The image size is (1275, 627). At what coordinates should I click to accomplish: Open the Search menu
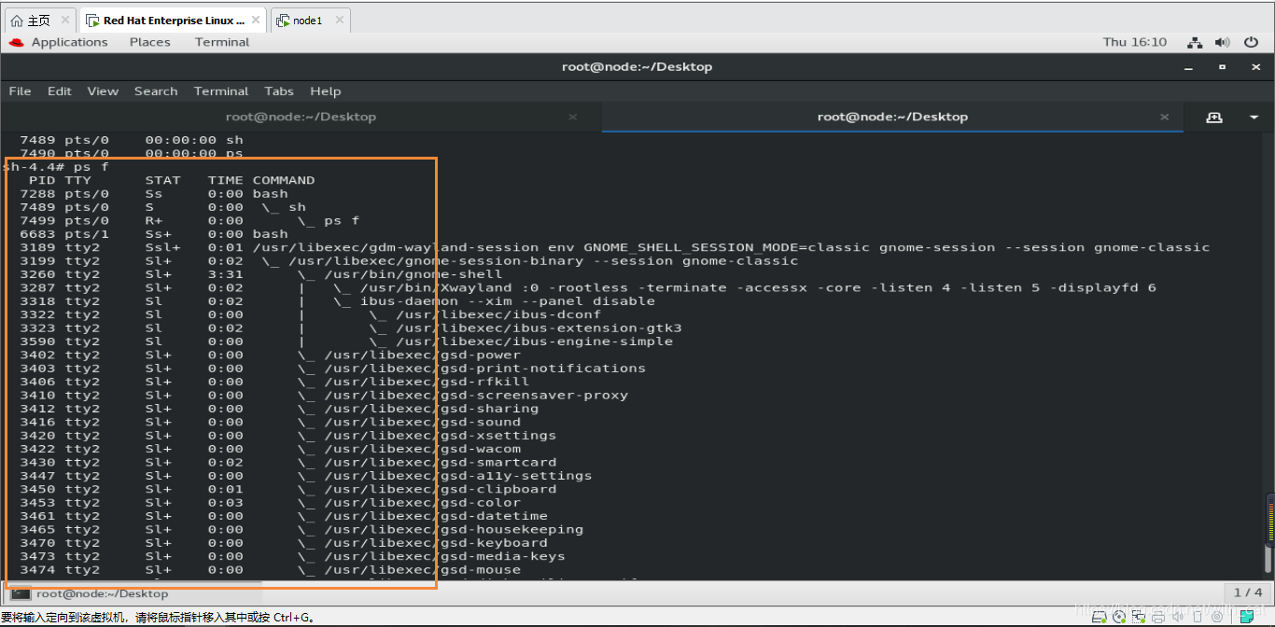156,91
